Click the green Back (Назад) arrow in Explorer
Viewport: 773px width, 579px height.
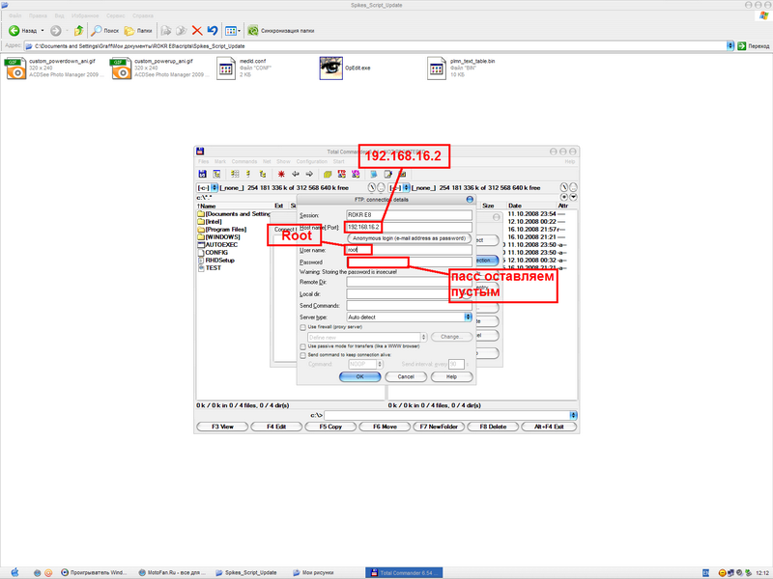tap(14, 31)
